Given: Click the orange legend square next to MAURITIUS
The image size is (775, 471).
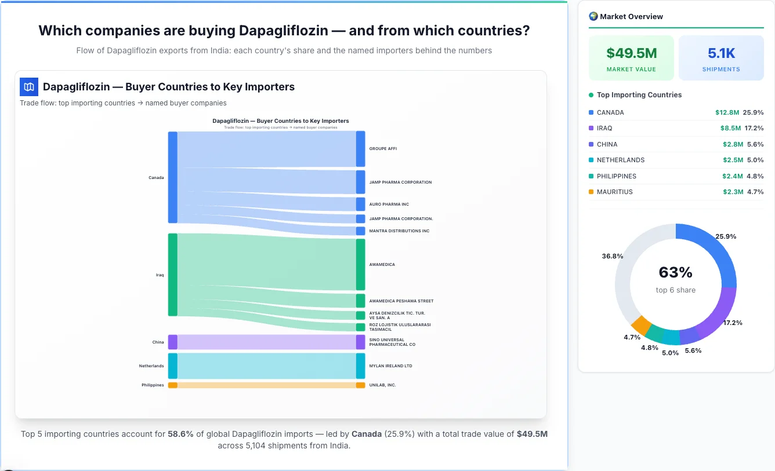Looking at the screenshot, I should 591,192.
